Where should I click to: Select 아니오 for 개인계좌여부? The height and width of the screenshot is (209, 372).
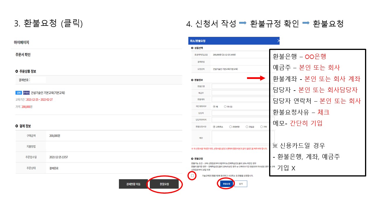coord(225,107)
